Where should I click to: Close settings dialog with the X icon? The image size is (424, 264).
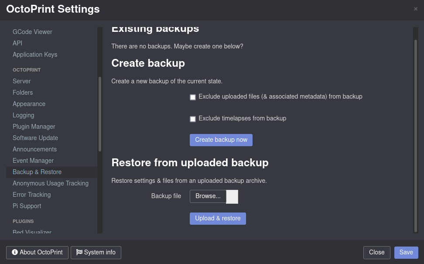[x=416, y=9]
